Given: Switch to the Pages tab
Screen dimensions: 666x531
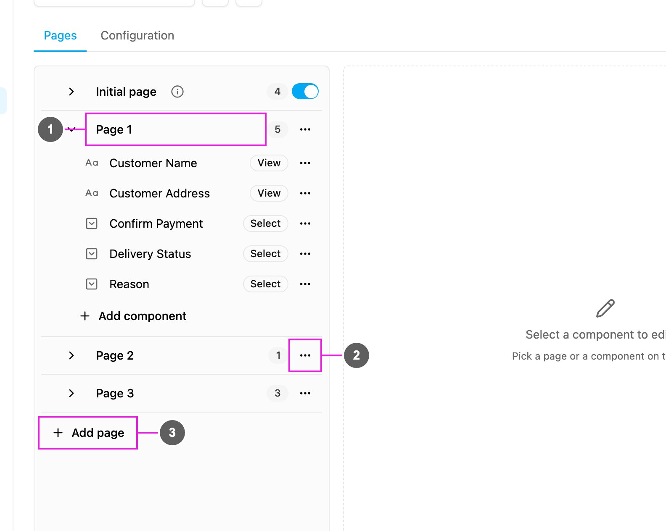Looking at the screenshot, I should [x=60, y=36].
